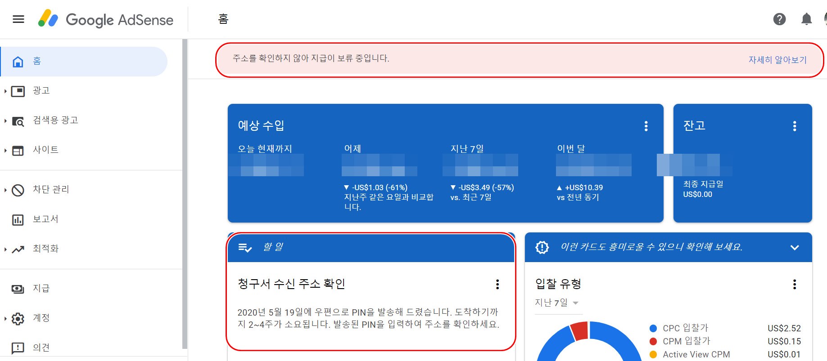Open 잔고 card three-dot menu

point(795,126)
